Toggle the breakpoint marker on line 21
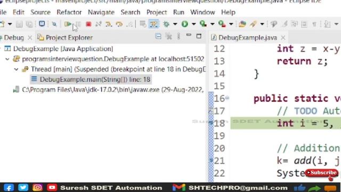The image size is (341, 192). point(211,161)
